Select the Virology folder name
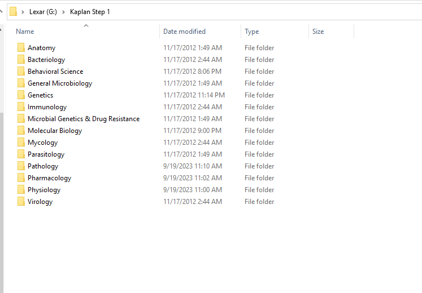This screenshot has height=293, width=422. point(40,202)
